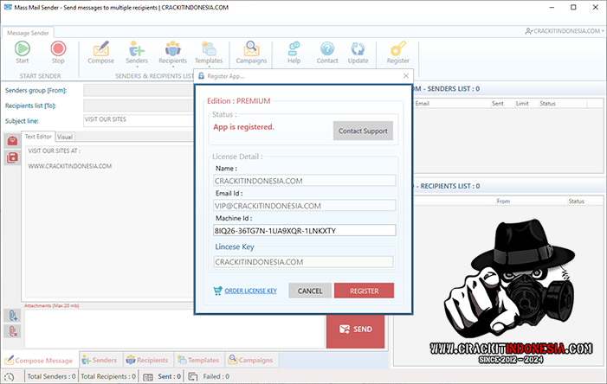Open Compose from the ribbon toolbar

[101, 49]
